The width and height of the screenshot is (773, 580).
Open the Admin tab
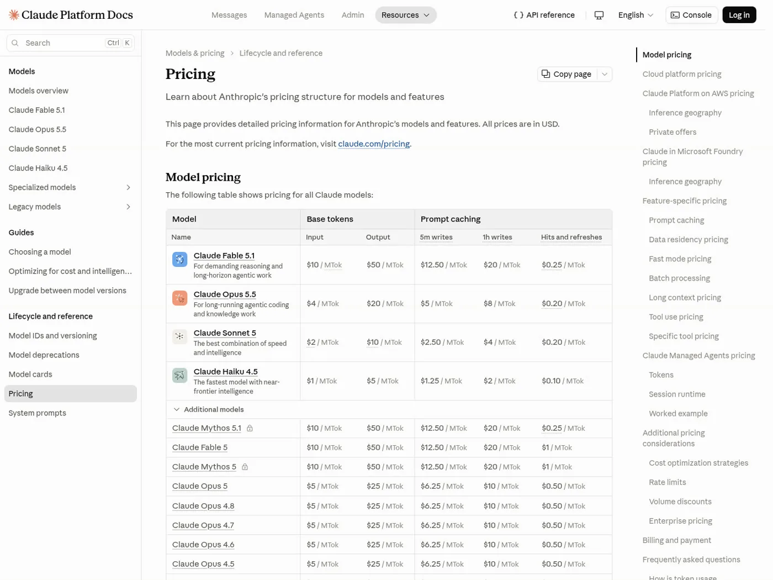point(353,15)
